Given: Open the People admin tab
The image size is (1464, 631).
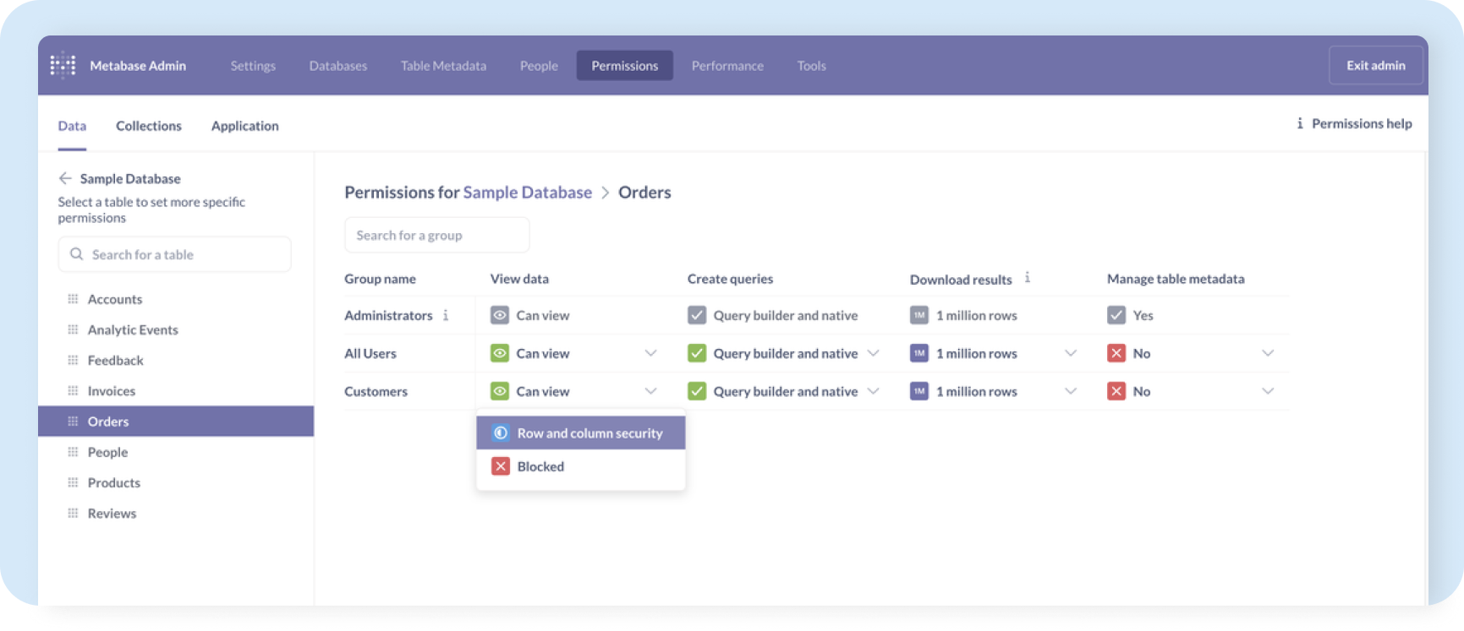Looking at the screenshot, I should [x=539, y=65].
